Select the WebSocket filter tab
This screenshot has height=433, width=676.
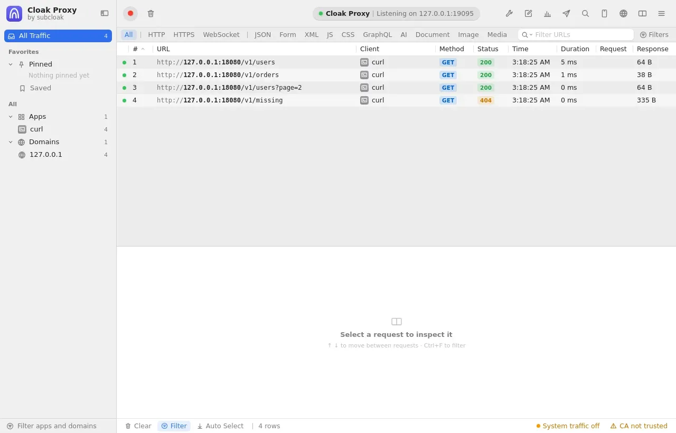(221, 35)
